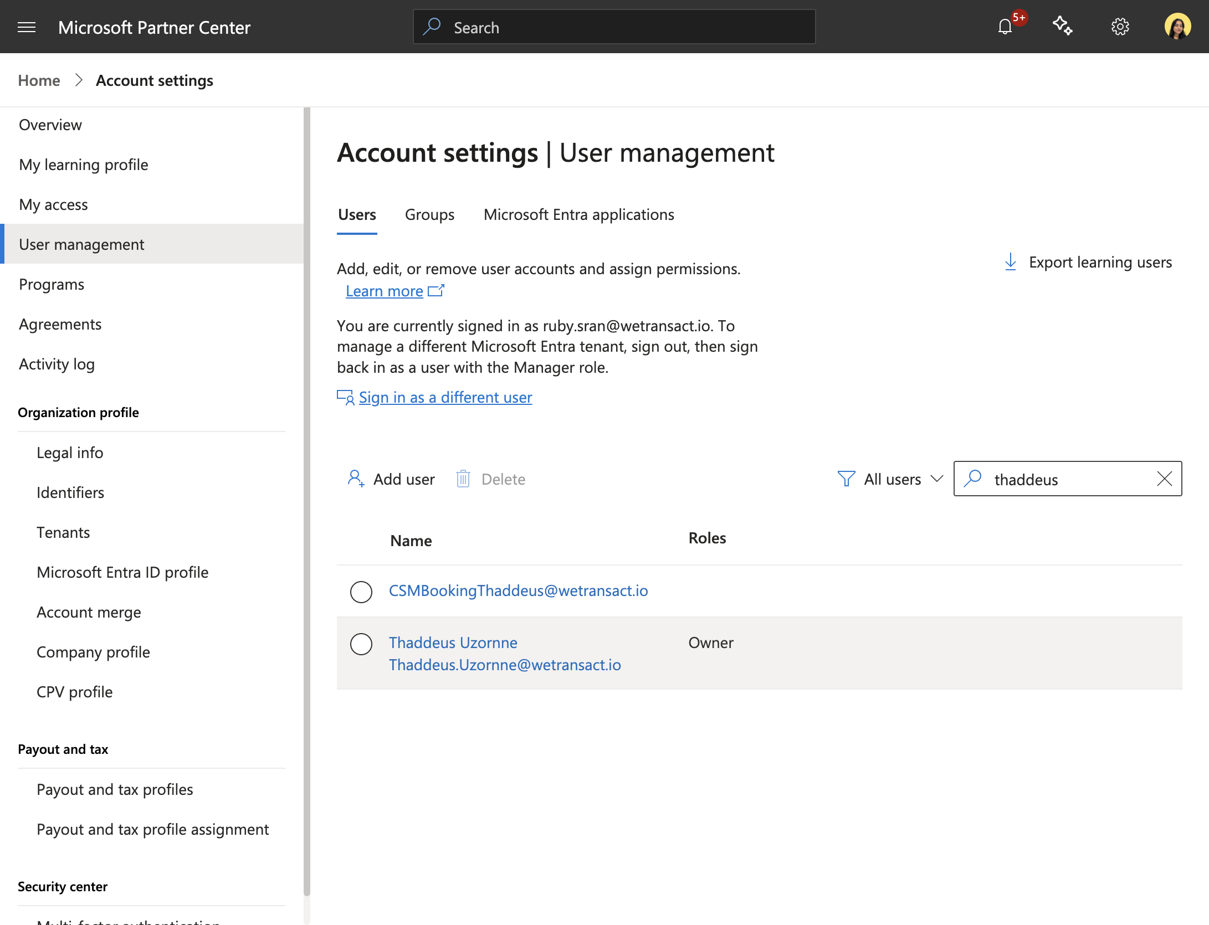Open the hamburger navigation menu
The width and height of the screenshot is (1209, 925).
[27, 27]
